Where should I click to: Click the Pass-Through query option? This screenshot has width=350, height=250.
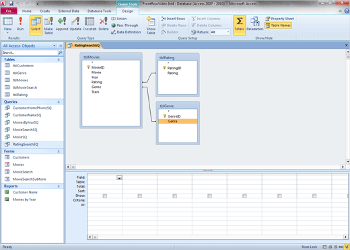point(125,26)
